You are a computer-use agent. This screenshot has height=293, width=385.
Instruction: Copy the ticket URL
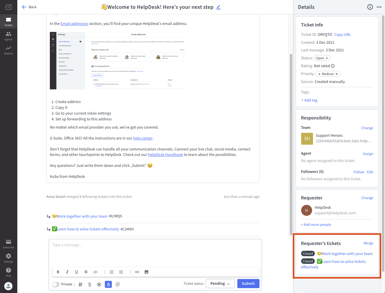coord(342,35)
